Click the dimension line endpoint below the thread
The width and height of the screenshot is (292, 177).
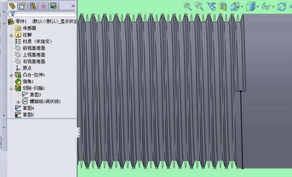(243, 168)
